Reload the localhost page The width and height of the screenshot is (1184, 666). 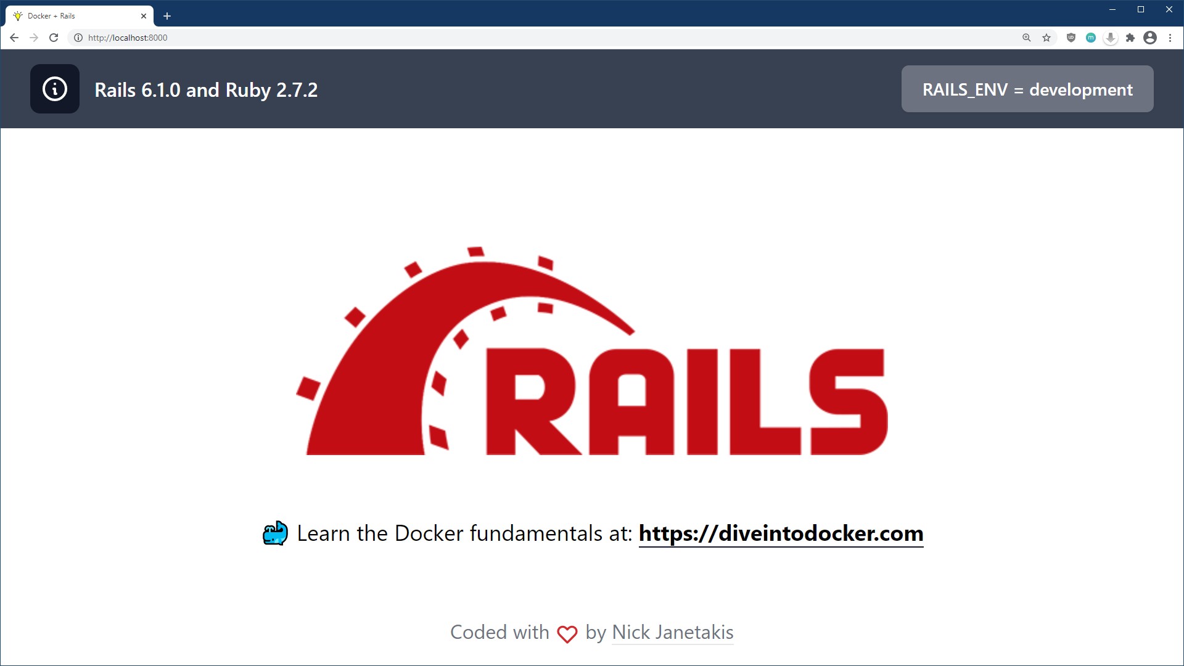[54, 38]
